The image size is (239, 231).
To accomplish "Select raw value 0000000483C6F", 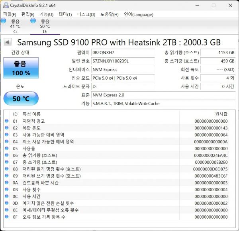I will tap(211, 176).
